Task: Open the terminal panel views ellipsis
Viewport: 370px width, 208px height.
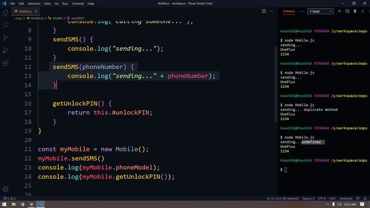Action: [x=302, y=11]
